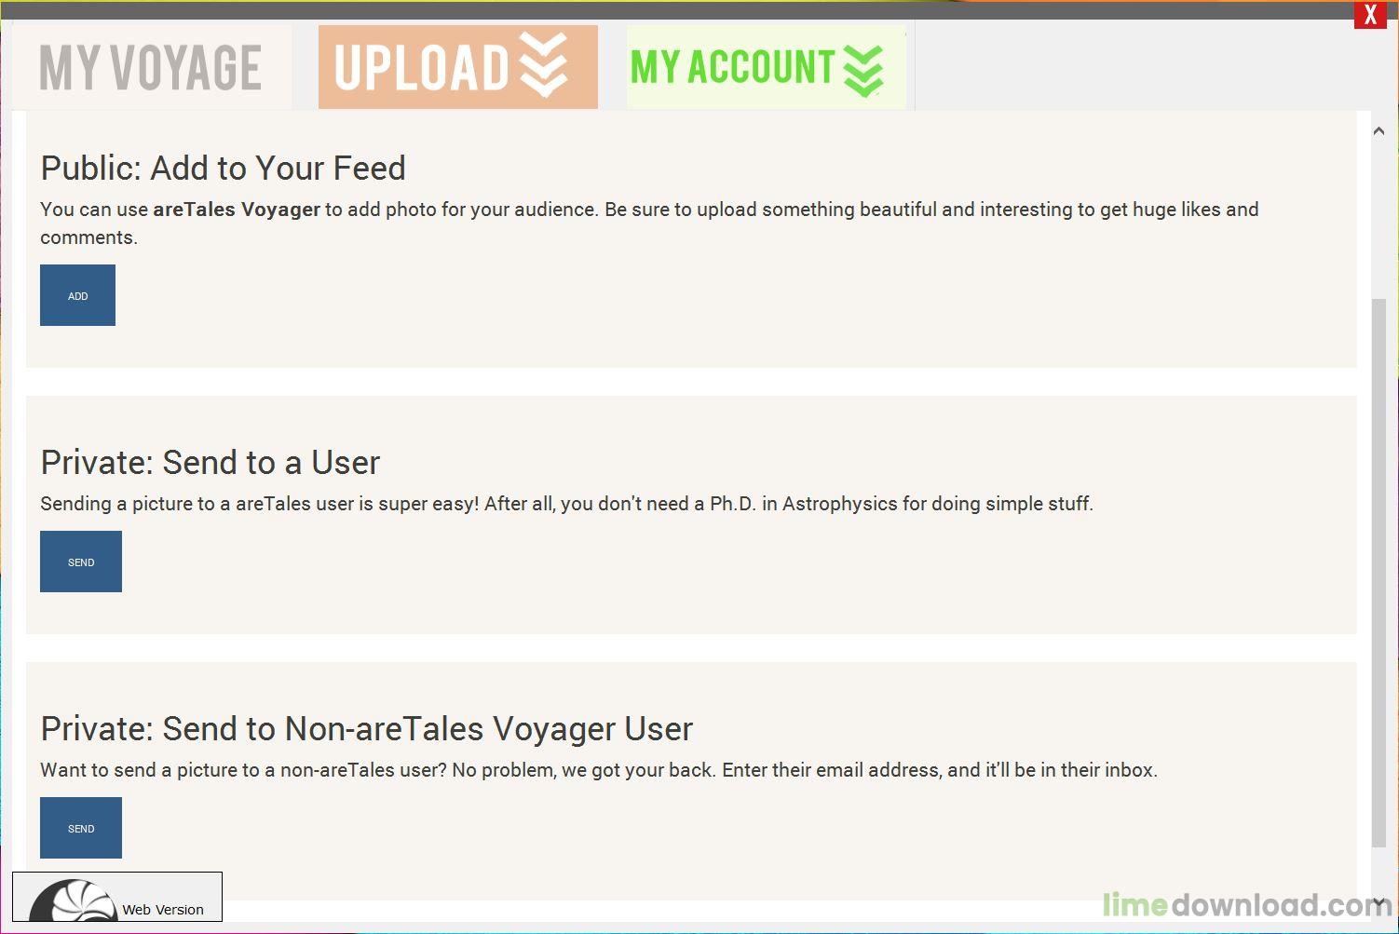
Task: Expand the green chevrons beside MY ACCOUNT
Action: tap(863, 71)
